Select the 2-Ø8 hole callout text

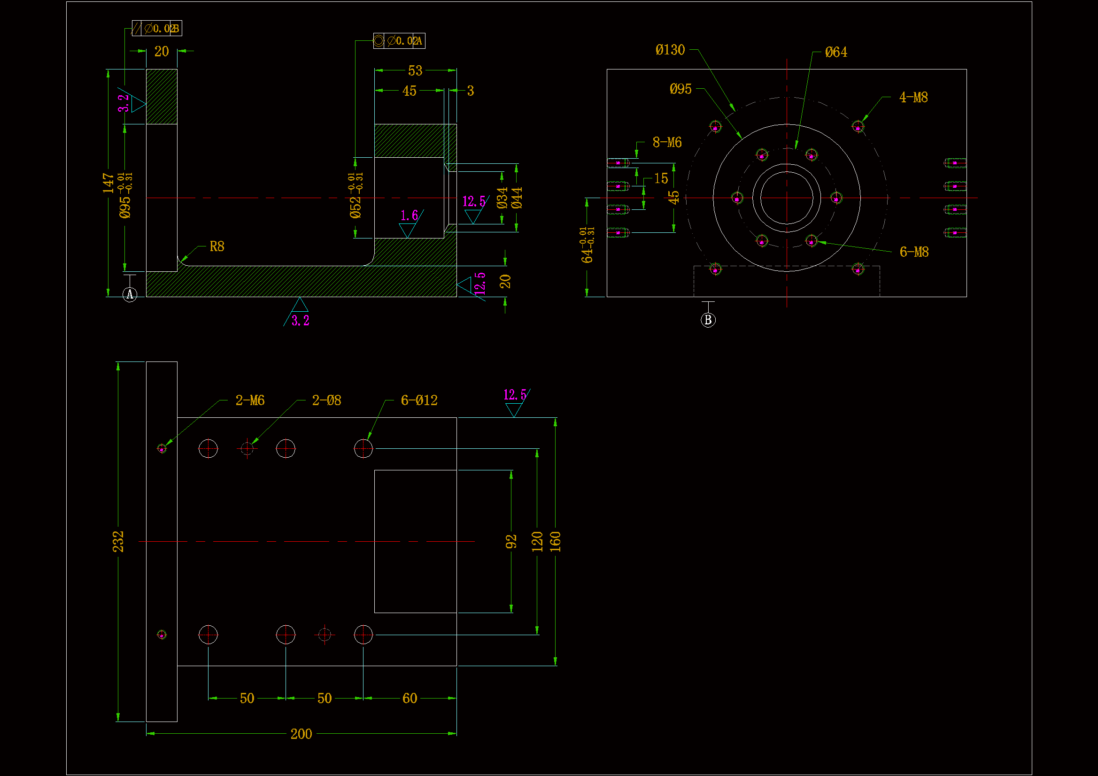point(326,400)
